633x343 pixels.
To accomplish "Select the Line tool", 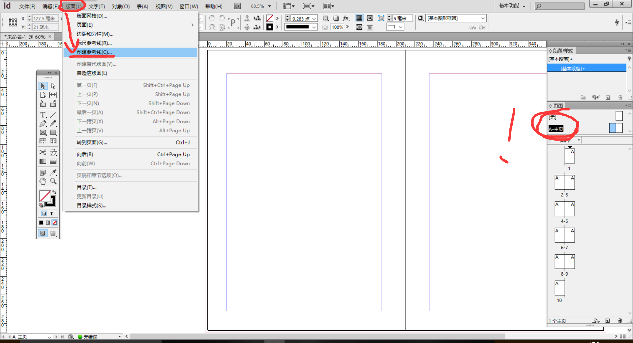I will (x=53, y=115).
